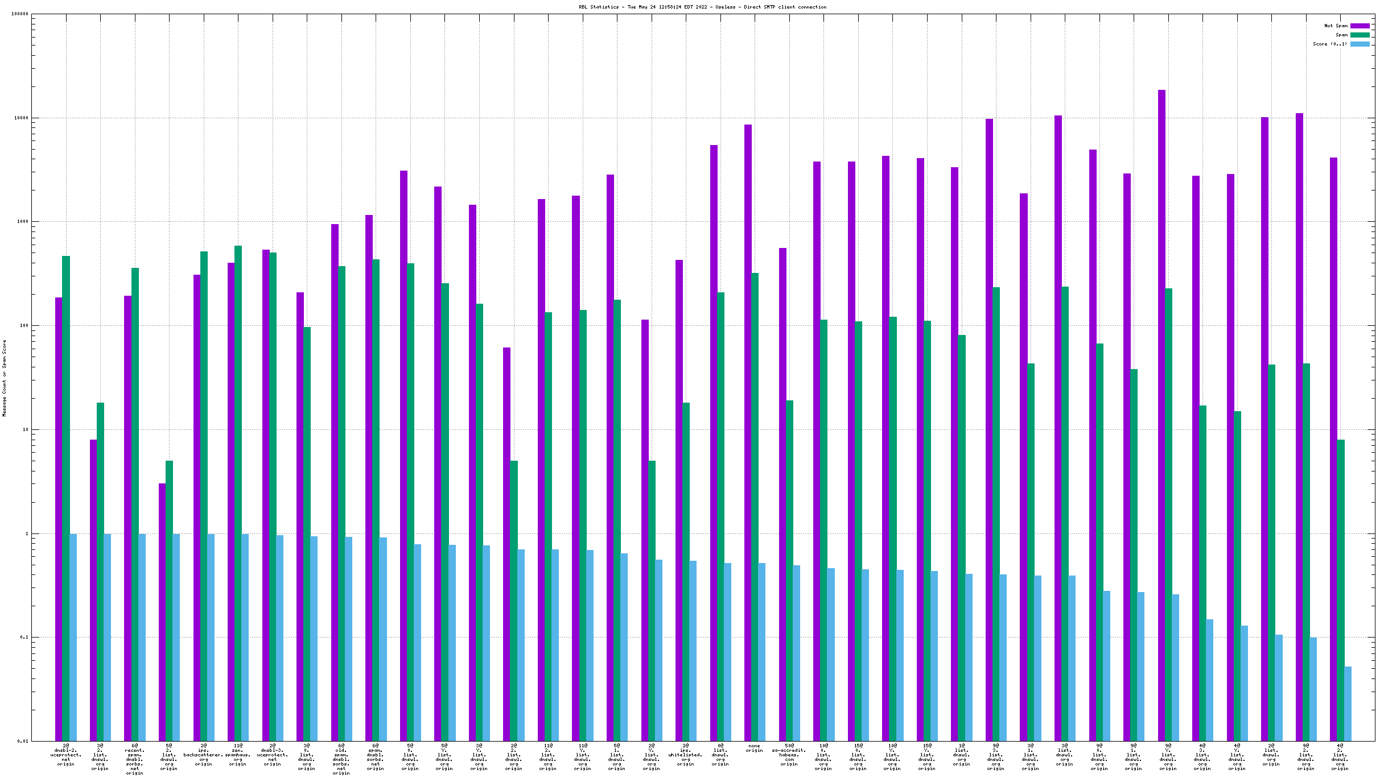Click the green Spam legend swatch
The width and height of the screenshot is (1384, 778).
pos(1360,35)
